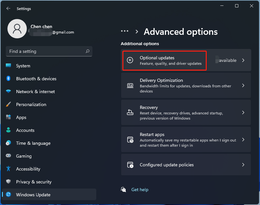Click the Network & internet wifi icon
260x205 pixels.
point(8,92)
